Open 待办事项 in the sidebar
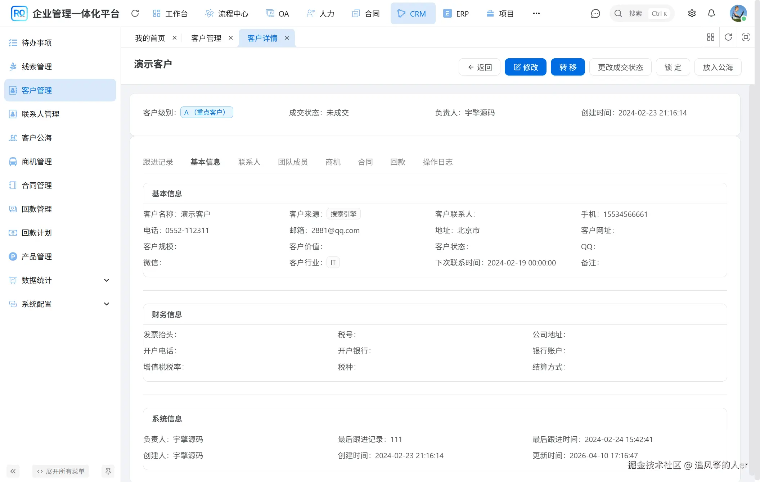 (x=60, y=43)
